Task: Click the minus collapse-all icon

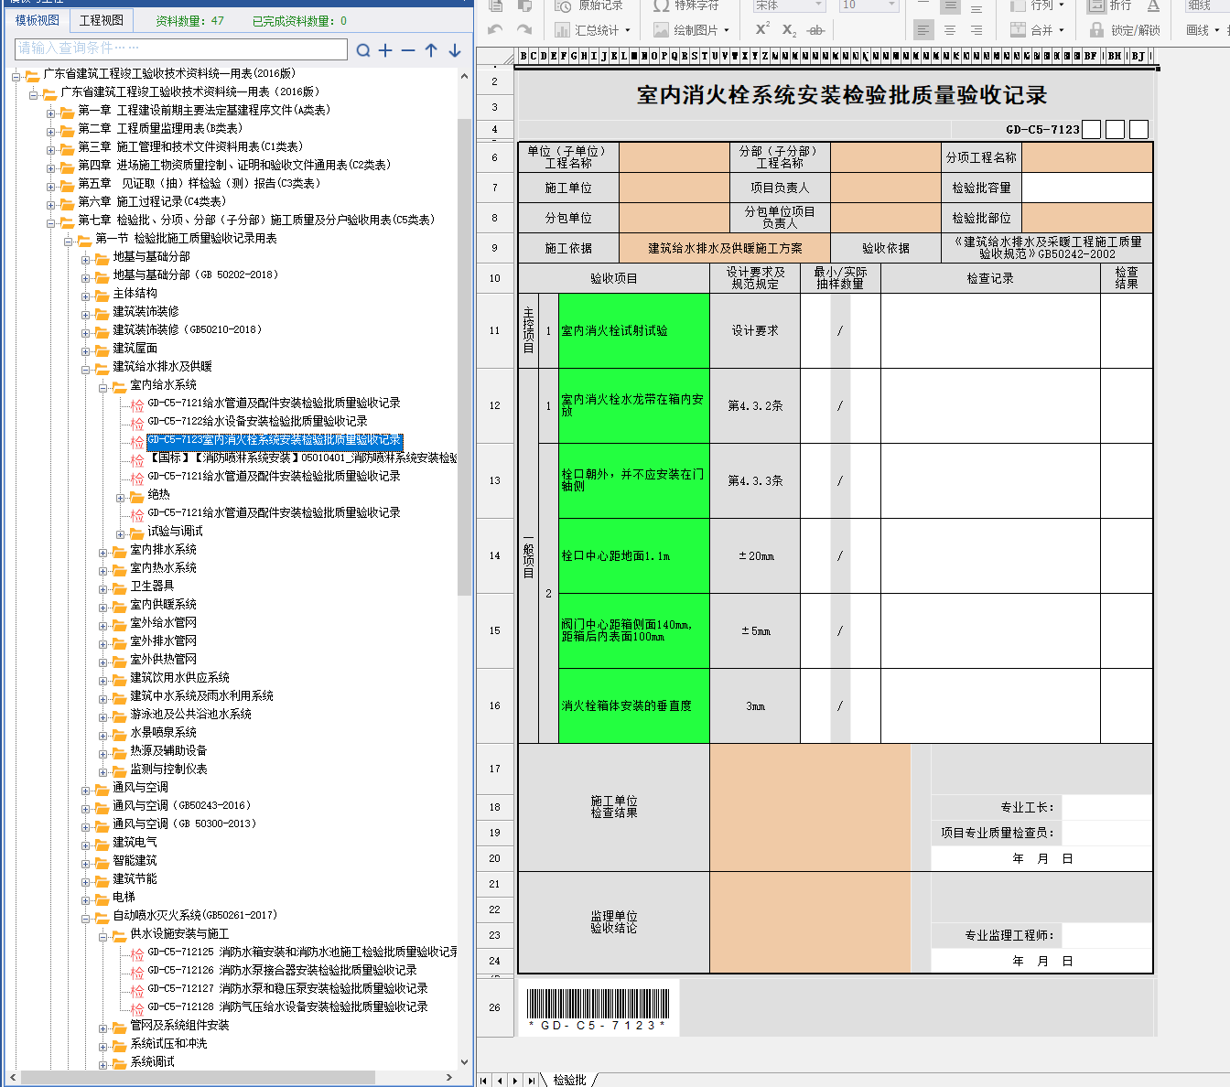Action: coord(408,50)
